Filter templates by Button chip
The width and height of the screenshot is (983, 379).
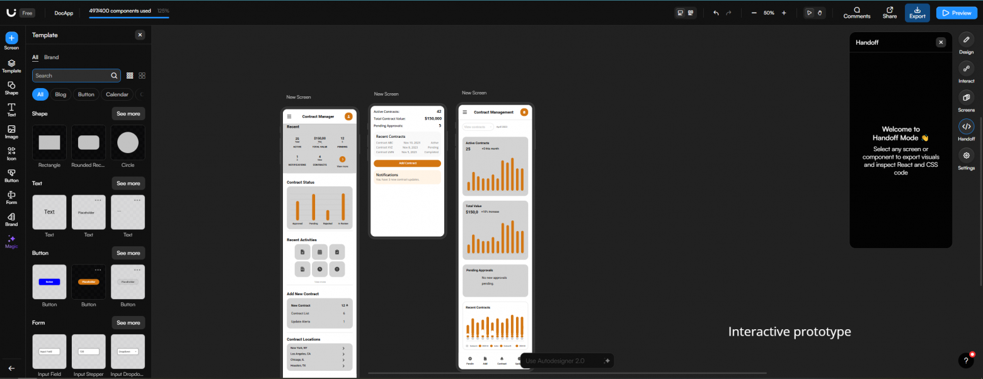pos(86,94)
